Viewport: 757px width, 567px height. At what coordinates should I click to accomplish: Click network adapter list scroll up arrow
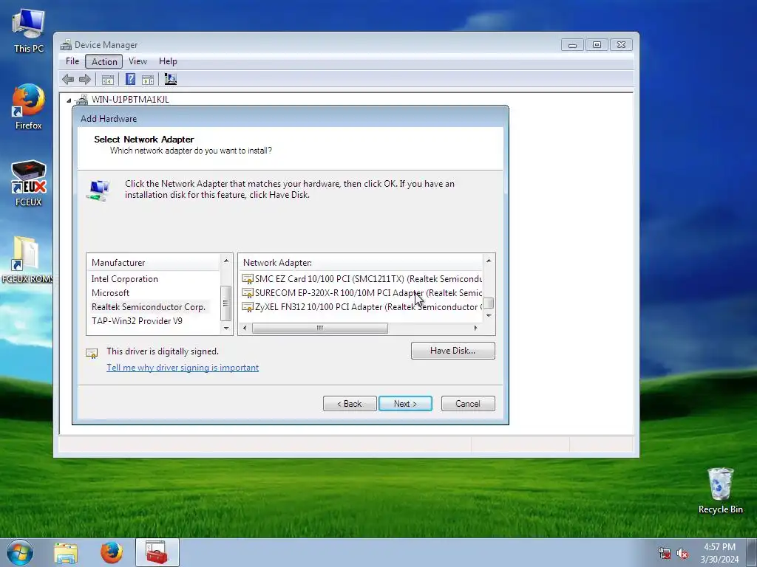[489, 261]
